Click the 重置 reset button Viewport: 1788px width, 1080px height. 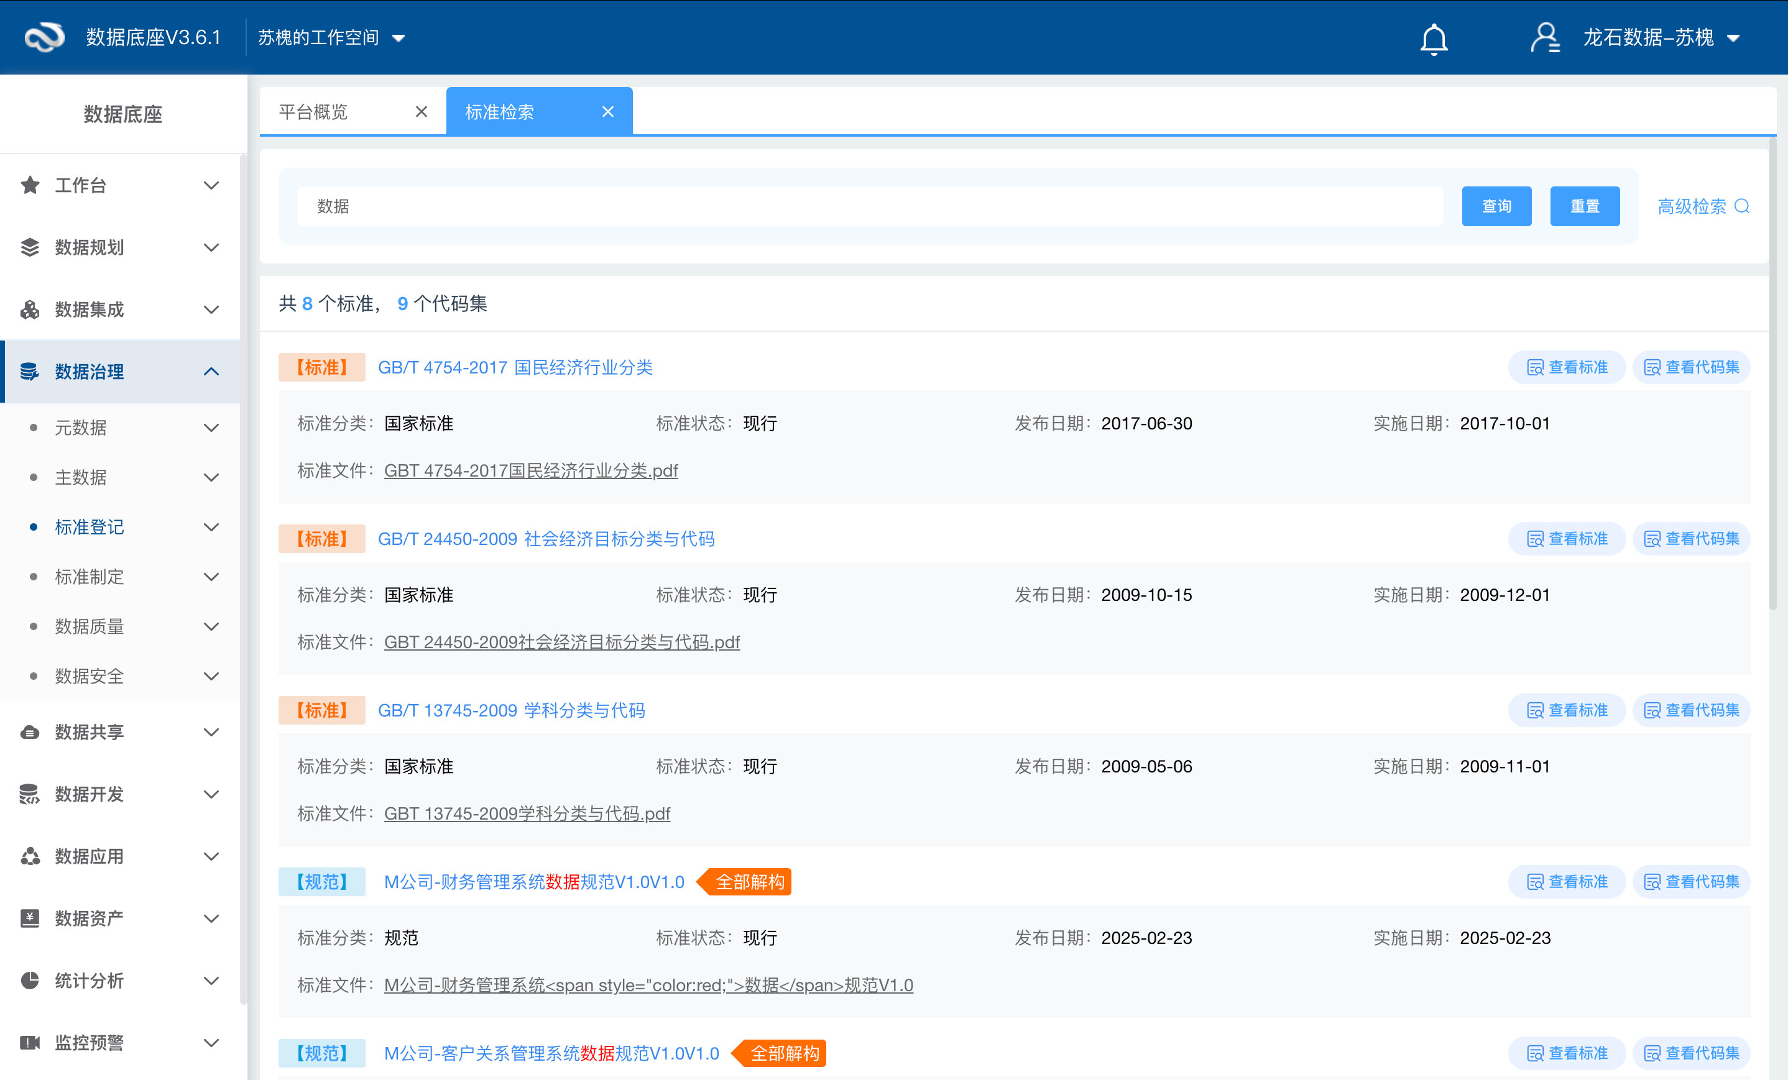coord(1585,206)
